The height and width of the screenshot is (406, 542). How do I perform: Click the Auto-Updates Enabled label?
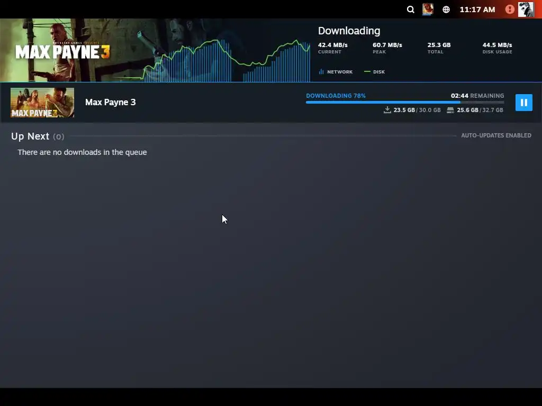coord(496,135)
